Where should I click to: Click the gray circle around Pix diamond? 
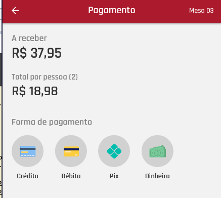coord(114,151)
